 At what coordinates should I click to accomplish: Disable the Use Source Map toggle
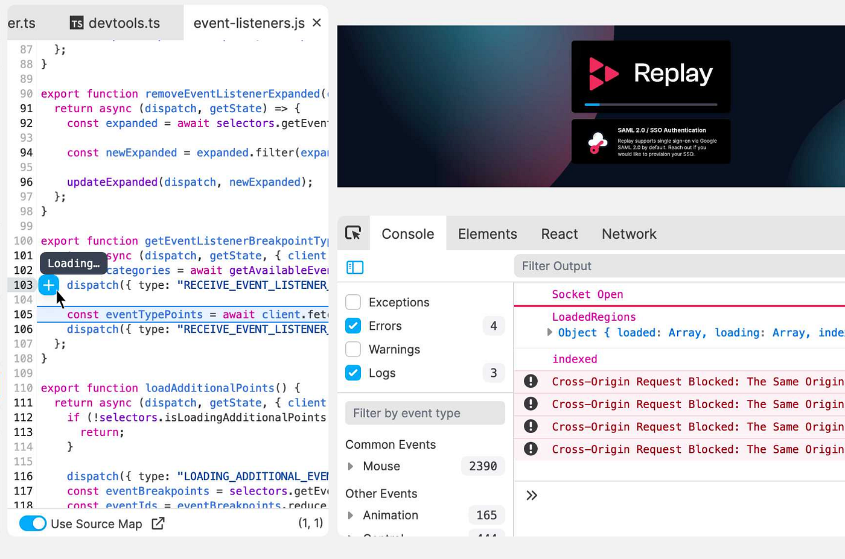[x=32, y=523]
